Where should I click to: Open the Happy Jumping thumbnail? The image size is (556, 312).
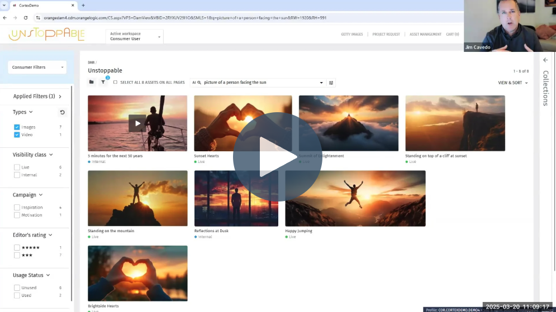(x=355, y=198)
